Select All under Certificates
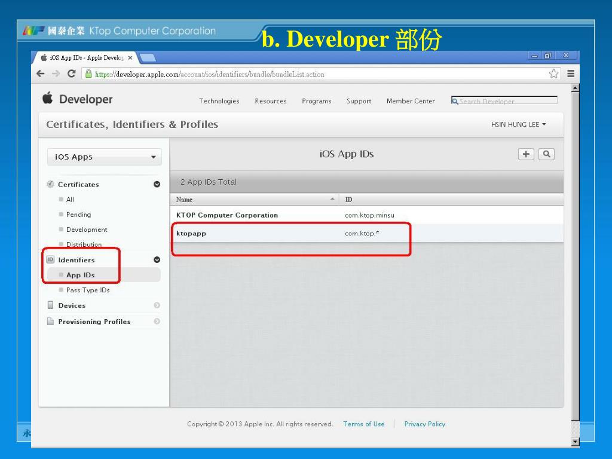 tap(70, 200)
